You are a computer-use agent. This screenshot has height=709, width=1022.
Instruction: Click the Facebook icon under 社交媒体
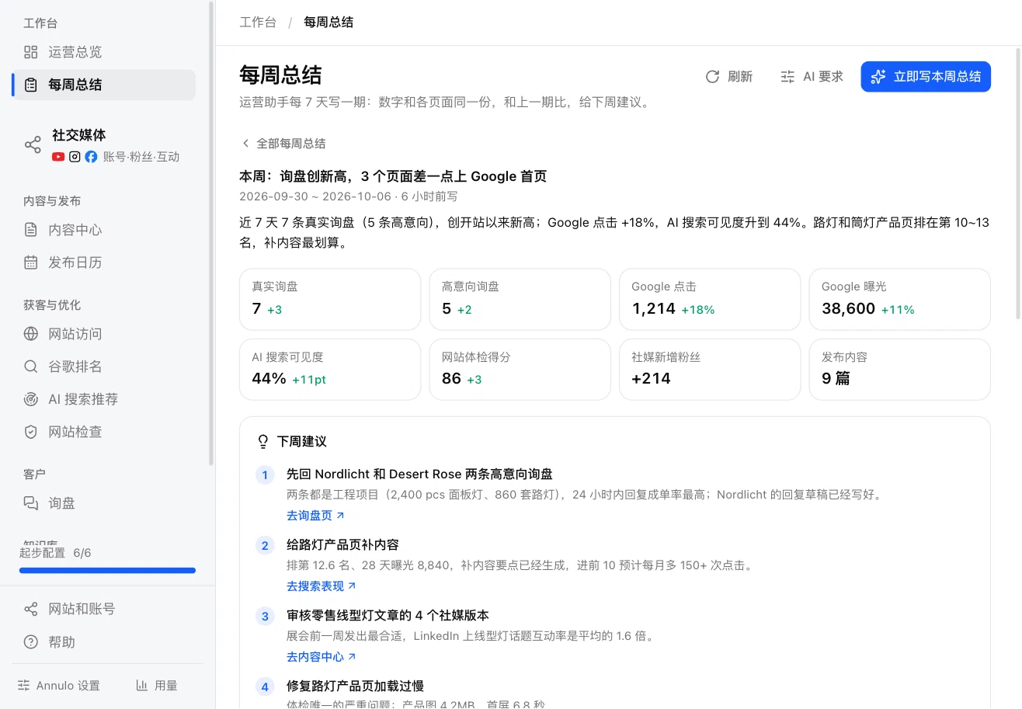pyautogui.click(x=91, y=157)
